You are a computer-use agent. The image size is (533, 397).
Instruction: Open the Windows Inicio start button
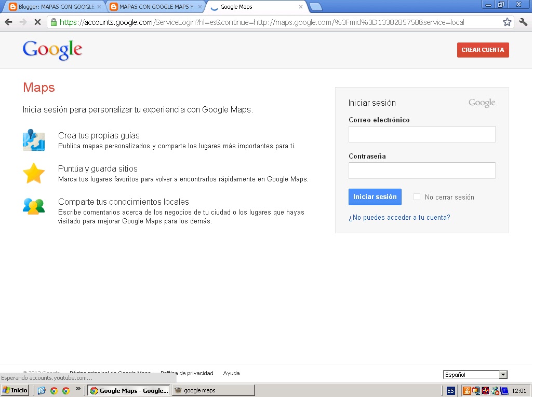pyautogui.click(x=15, y=390)
